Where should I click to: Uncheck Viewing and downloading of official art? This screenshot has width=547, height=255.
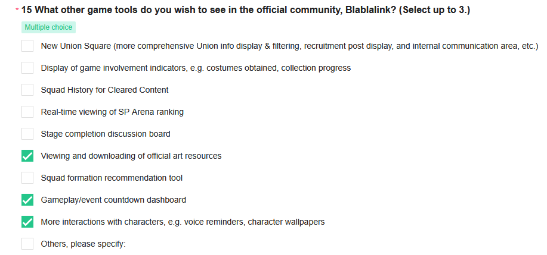(27, 156)
